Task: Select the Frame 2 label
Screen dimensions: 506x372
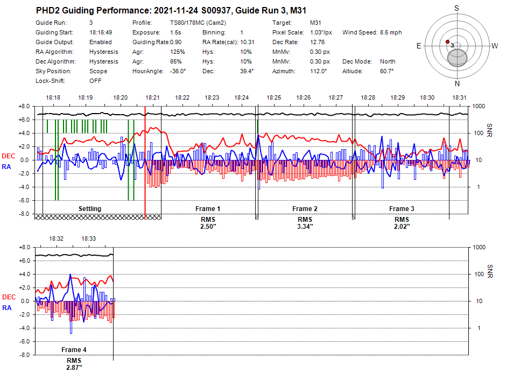Action: (305, 209)
